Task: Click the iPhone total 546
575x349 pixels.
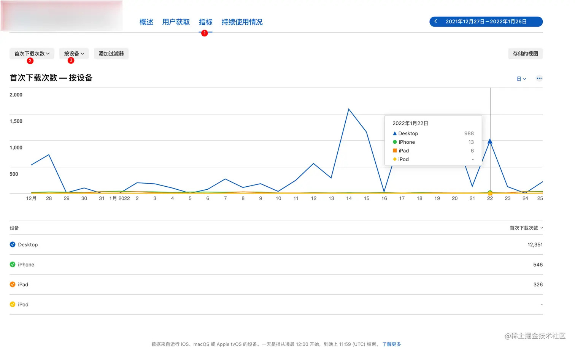Action: point(538,265)
